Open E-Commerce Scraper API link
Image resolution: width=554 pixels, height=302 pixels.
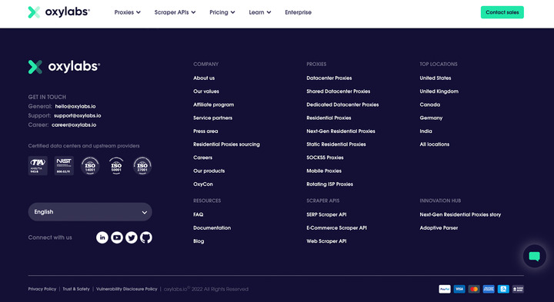[x=337, y=228]
